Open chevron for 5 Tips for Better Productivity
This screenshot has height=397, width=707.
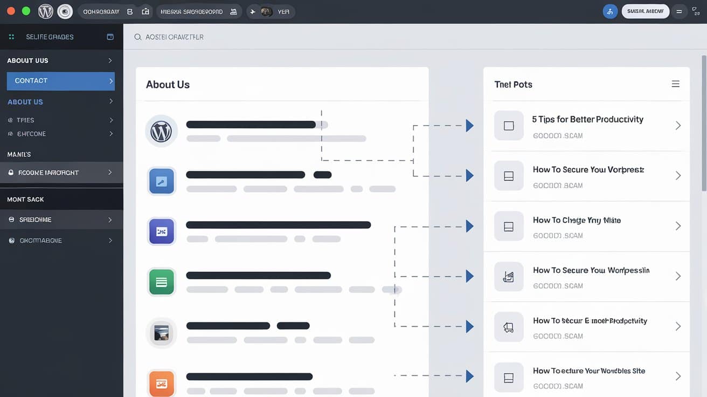pyautogui.click(x=678, y=126)
